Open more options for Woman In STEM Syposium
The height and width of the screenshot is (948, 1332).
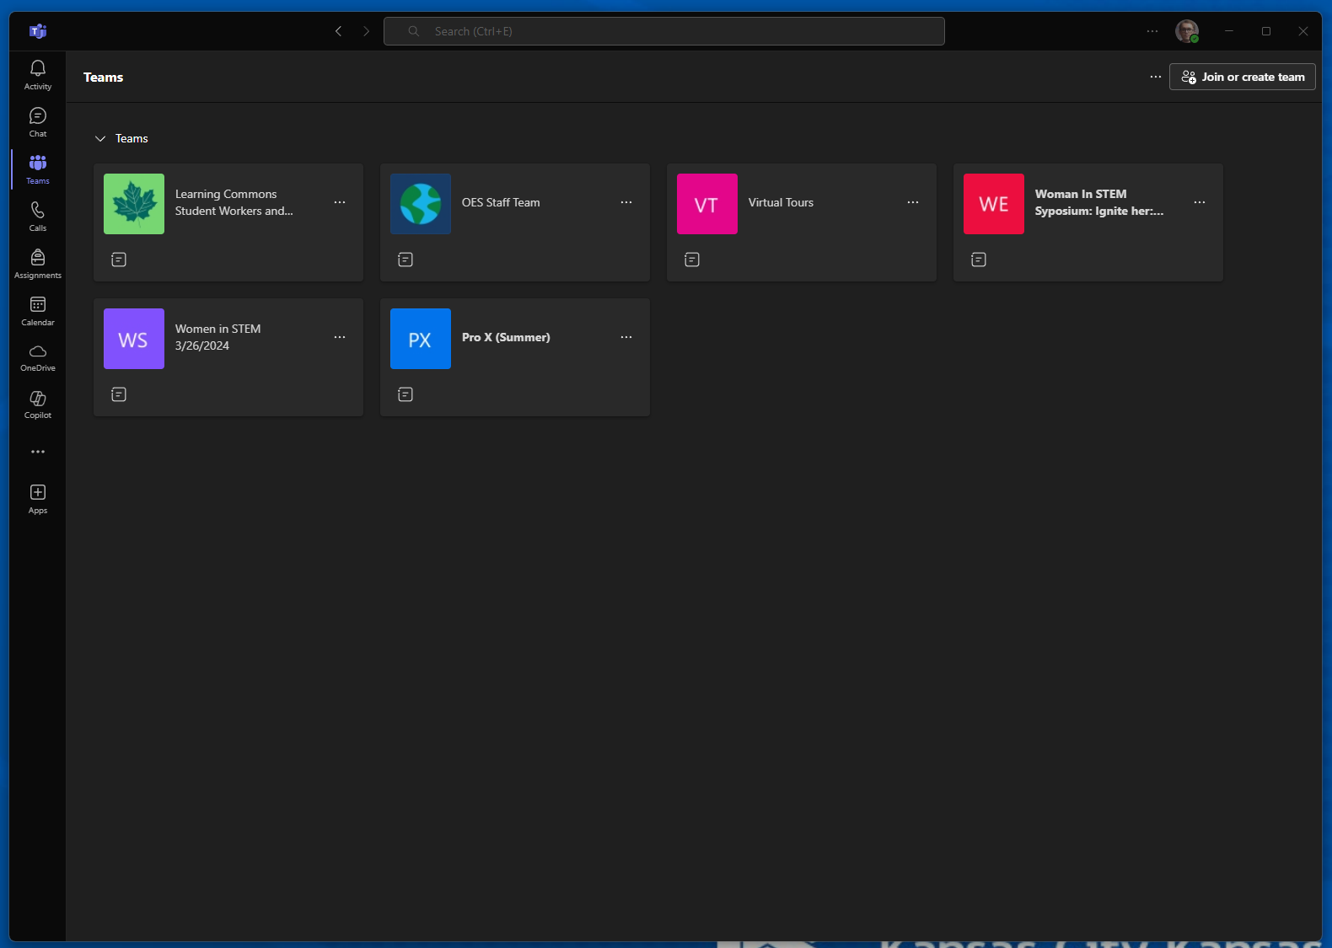point(1200,202)
